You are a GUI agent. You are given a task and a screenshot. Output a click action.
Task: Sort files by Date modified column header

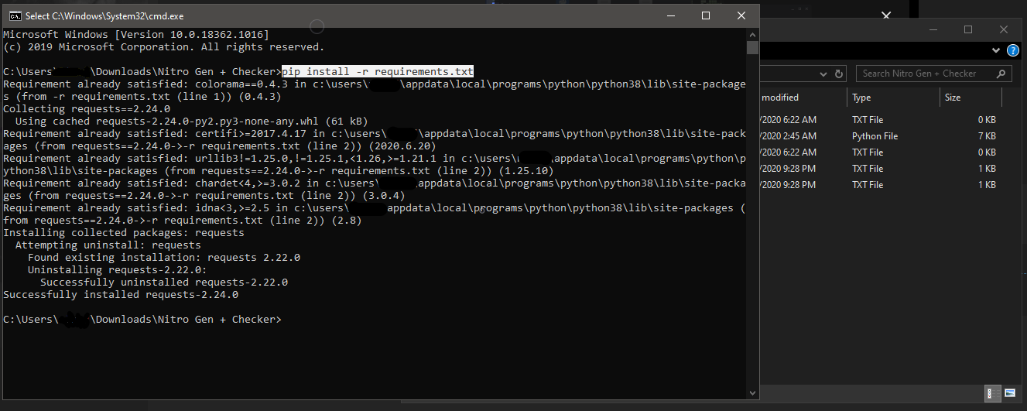(x=803, y=98)
